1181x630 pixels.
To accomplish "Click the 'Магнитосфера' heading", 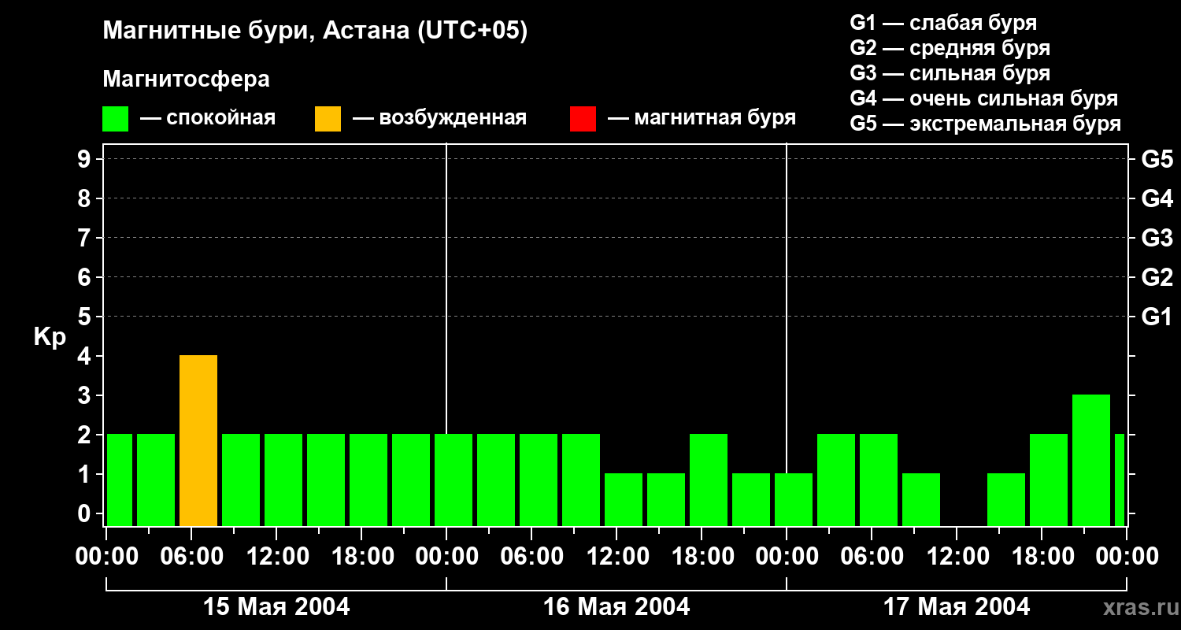I will [186, 80].
